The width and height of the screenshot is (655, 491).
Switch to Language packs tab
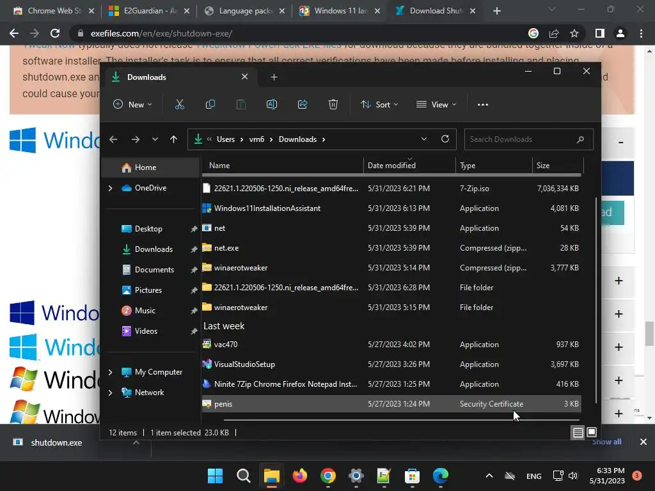point(244,11)
